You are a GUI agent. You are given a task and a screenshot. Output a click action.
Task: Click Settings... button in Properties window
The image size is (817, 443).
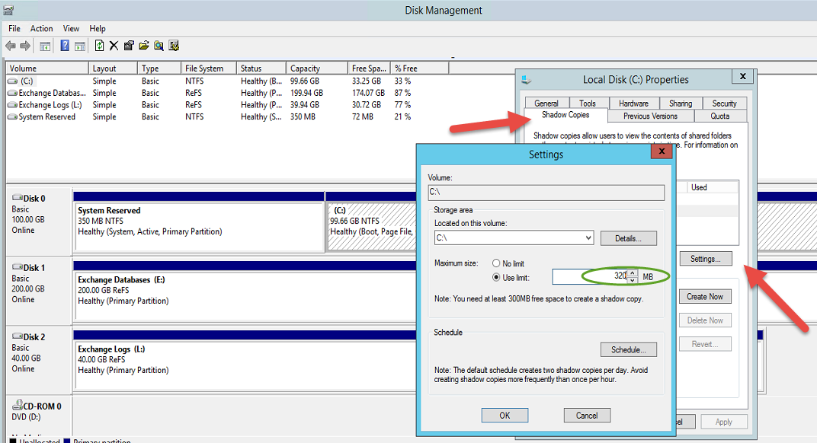pos(706,259)
